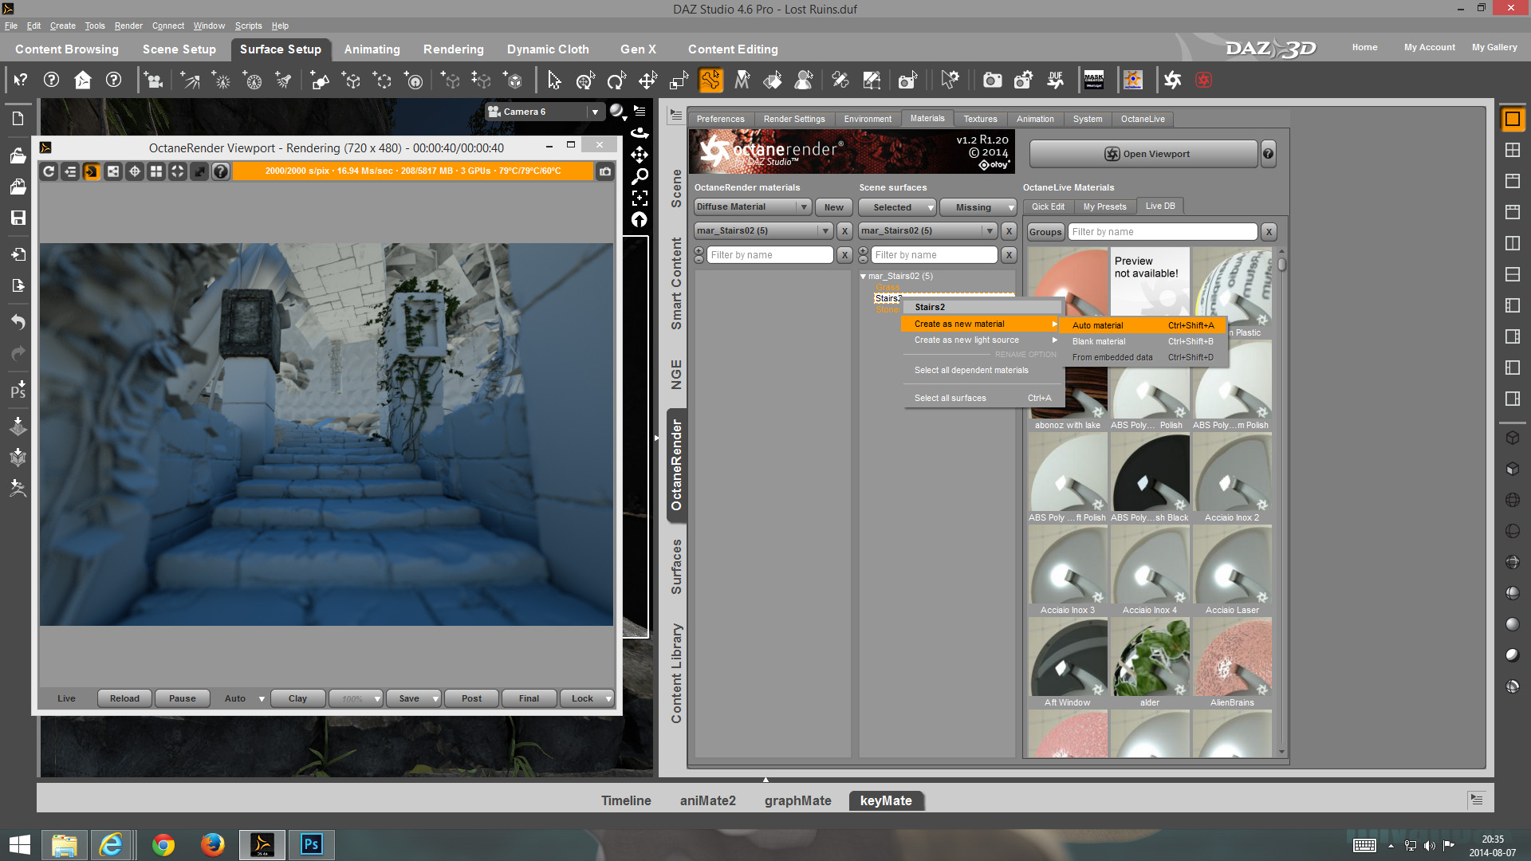Toggle the Live button in render viewport
1531x861 pixels.
[x=66, y=698]
